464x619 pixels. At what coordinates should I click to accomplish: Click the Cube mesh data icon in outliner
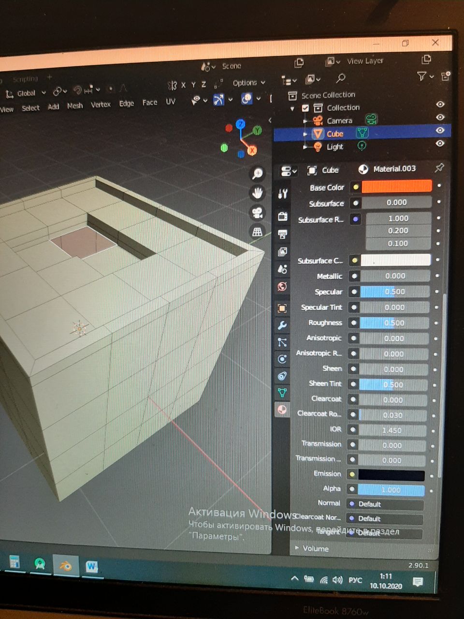[362, 133]
